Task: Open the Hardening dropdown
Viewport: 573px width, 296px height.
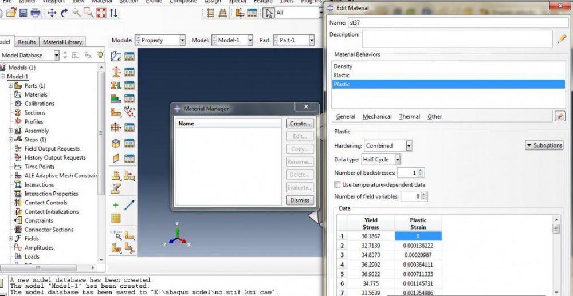Action: click(388, 146)
